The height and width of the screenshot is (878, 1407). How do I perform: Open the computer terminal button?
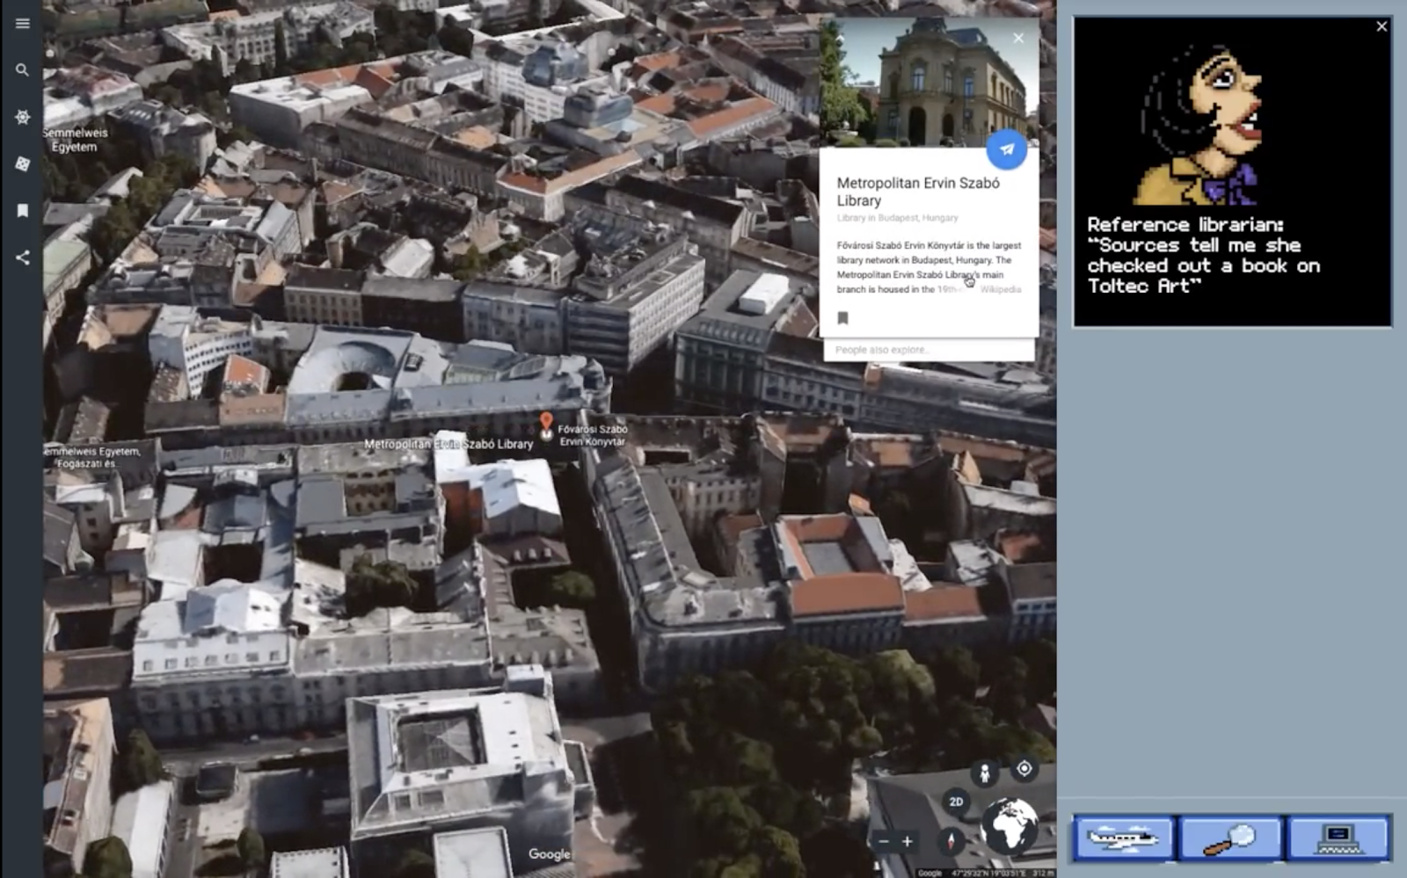[1338, 838]
